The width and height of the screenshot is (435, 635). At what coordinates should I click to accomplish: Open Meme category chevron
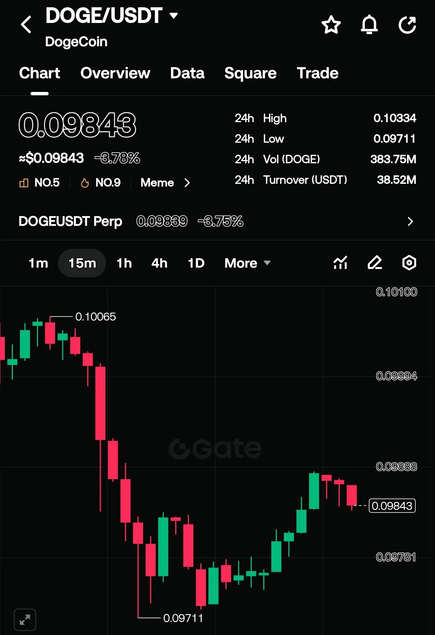click(187, 183)
